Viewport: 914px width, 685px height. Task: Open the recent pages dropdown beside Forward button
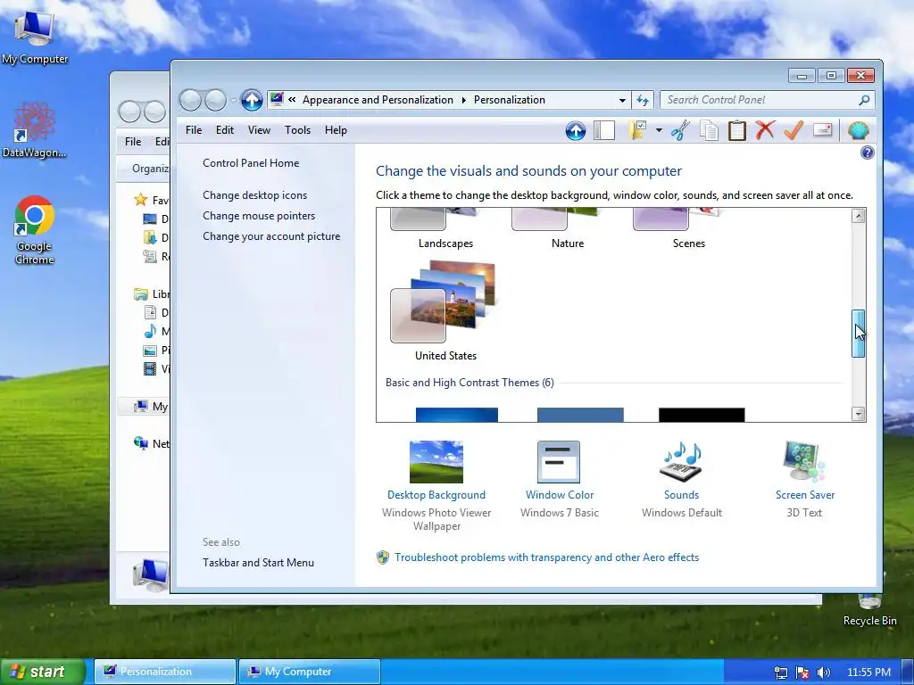tap(234, 100)
